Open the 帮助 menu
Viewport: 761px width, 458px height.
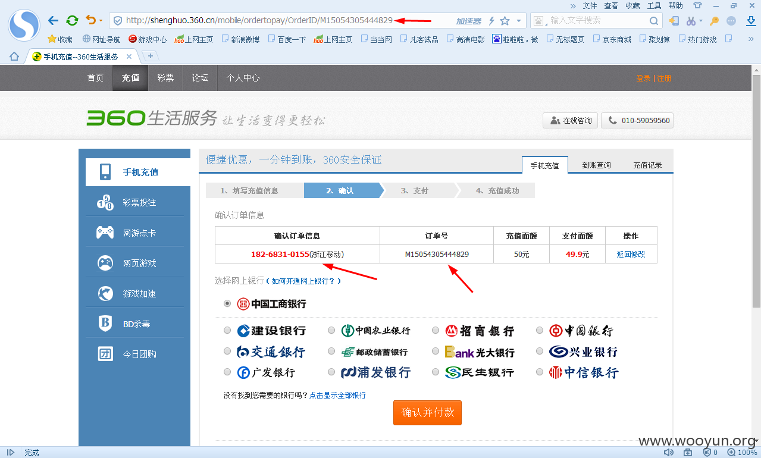[x=675, y=5]
